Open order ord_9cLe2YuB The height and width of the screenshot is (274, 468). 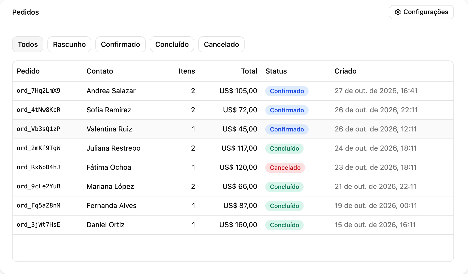pos(39,186)
